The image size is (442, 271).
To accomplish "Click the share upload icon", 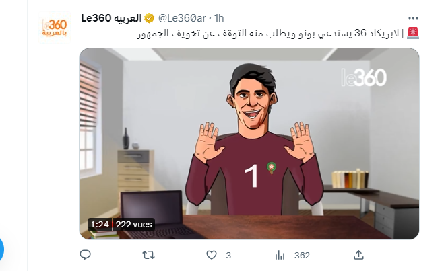I will coord(358,255).
